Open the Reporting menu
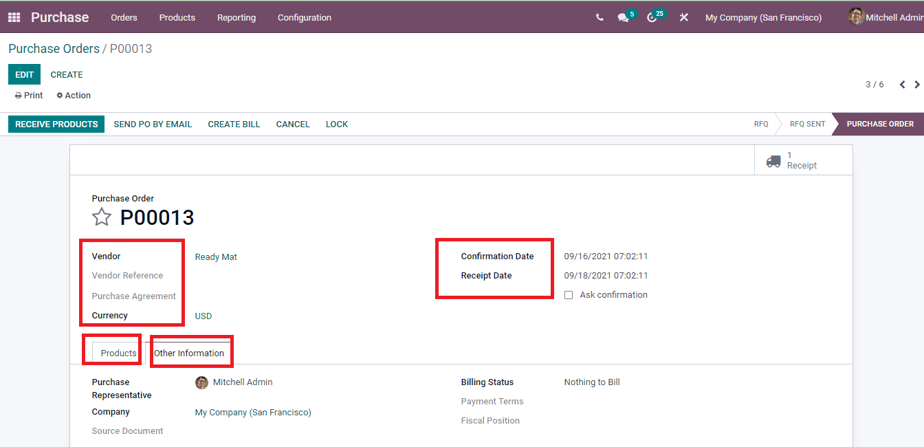The height and width of the screenshot is (447, 924). pos(236,18)
